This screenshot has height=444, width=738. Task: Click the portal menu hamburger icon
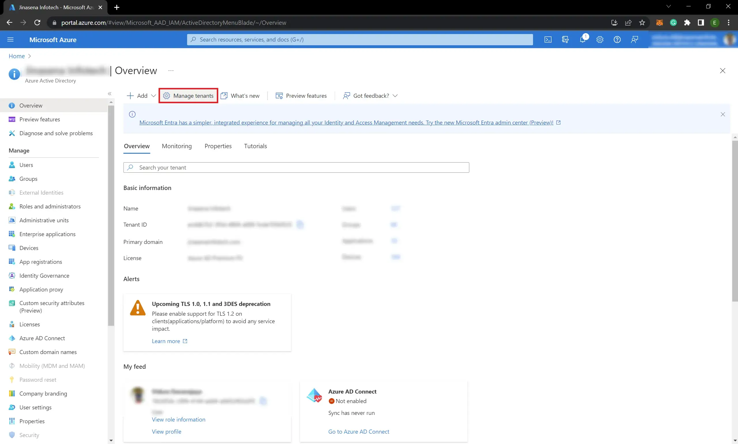pyautogui.click(x=10, y=39)
